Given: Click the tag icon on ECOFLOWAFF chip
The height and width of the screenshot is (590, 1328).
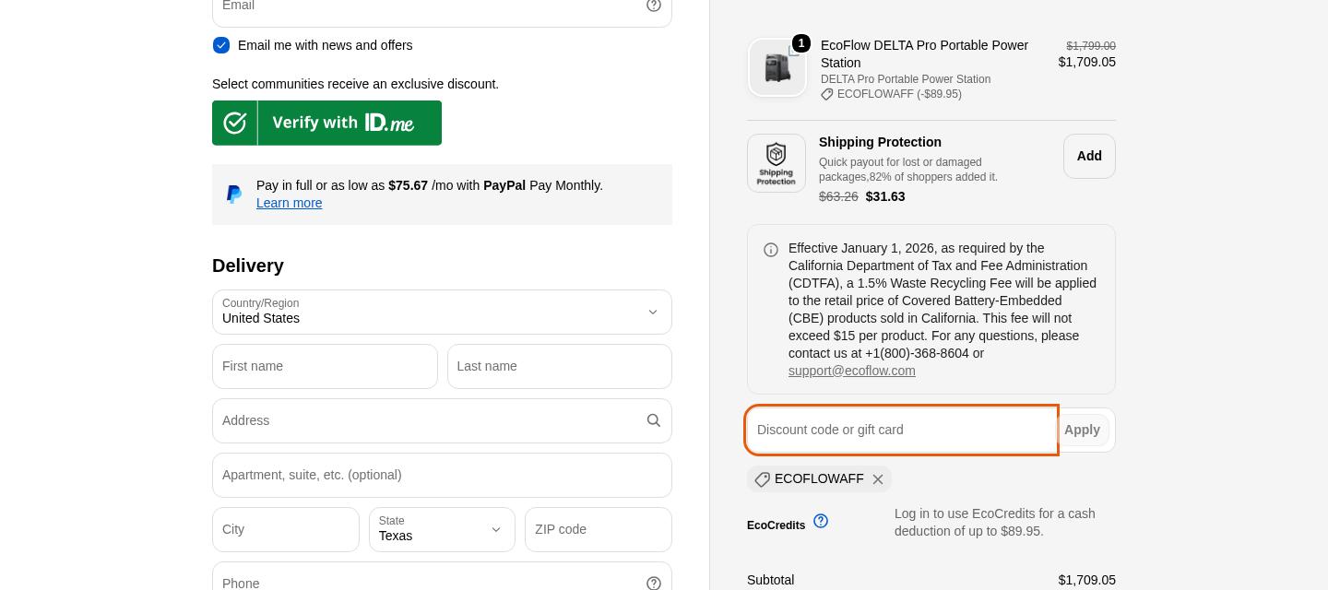Looking at the screenshot, I should pyautogui.click(x=762, y=479).
